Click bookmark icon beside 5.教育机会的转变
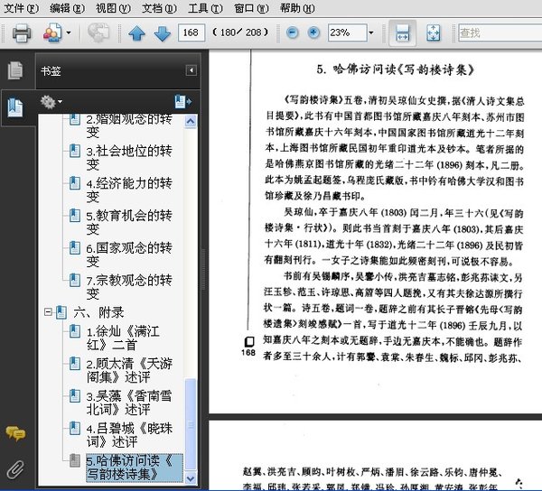The image size is (542, 491). coord(75,216)
